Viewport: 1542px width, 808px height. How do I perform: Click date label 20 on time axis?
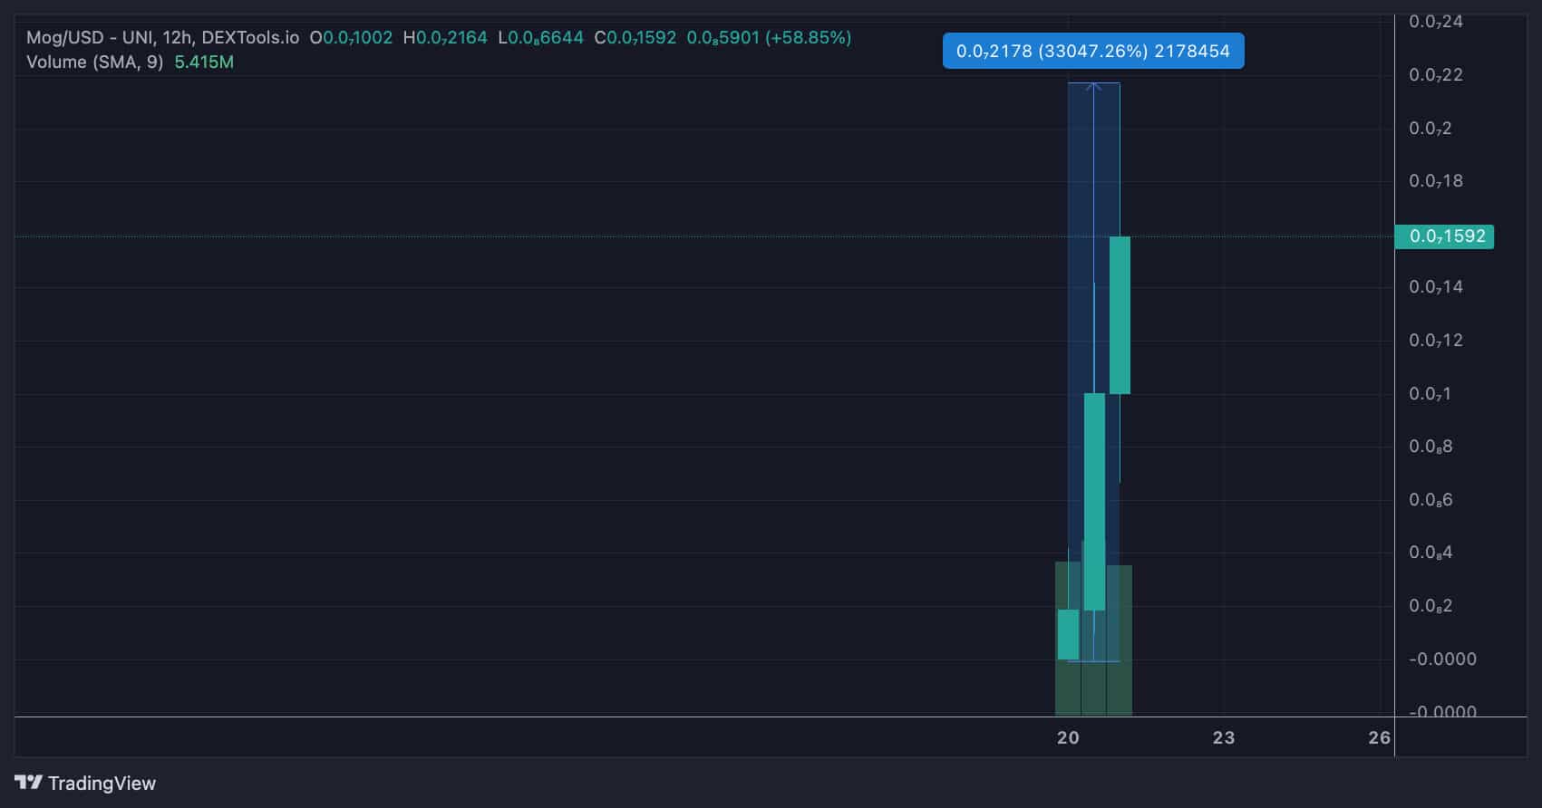tap(1068, 738)
